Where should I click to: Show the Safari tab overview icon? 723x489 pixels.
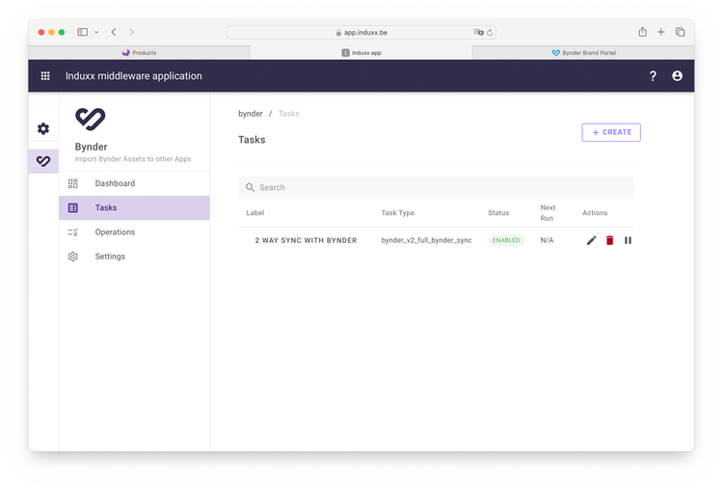(x=681, y=32)
